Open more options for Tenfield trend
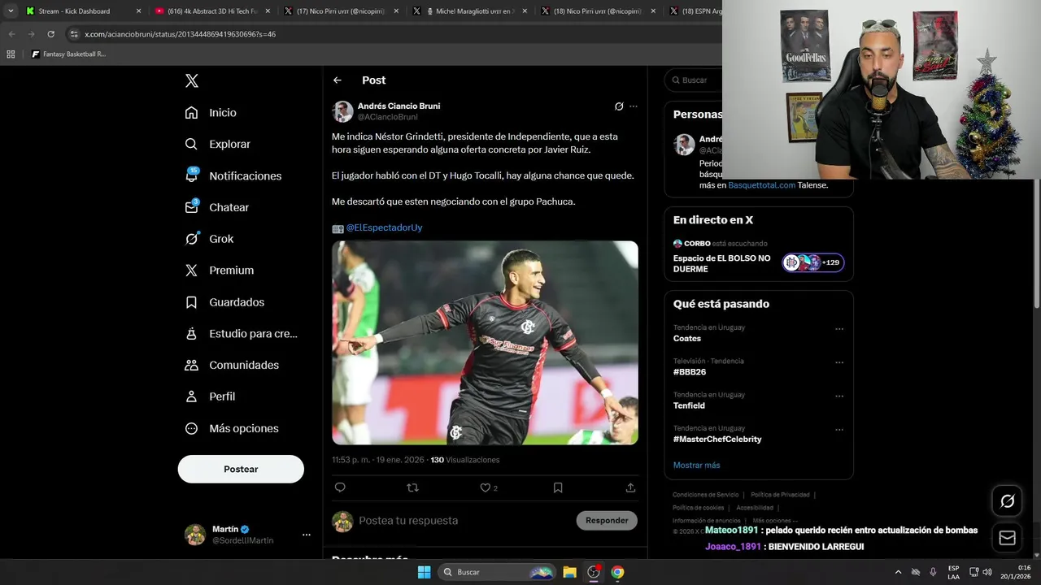This screenshot has height=585, width=1041. point(839,396)
